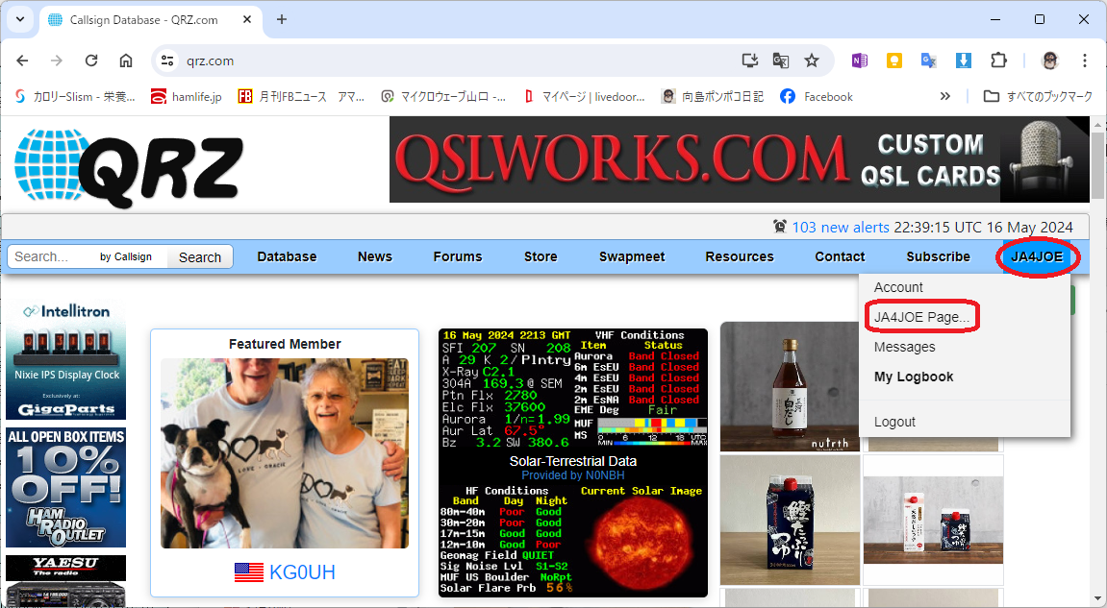Show more bookmarks chevron
The image size is (1107, 608).
944,96
